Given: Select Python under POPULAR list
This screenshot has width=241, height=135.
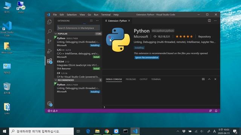Looking at the screenshot, I should tap(78, 42).
